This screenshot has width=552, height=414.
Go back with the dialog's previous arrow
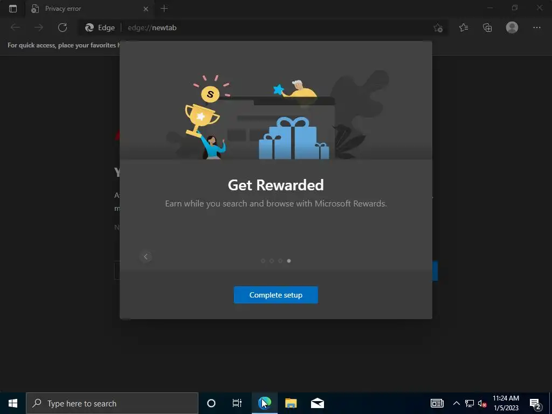click(x=146, y=257)
